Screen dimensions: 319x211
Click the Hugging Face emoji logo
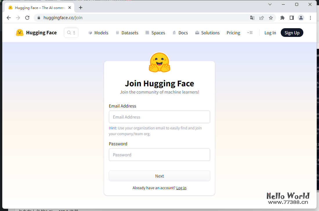19,33
